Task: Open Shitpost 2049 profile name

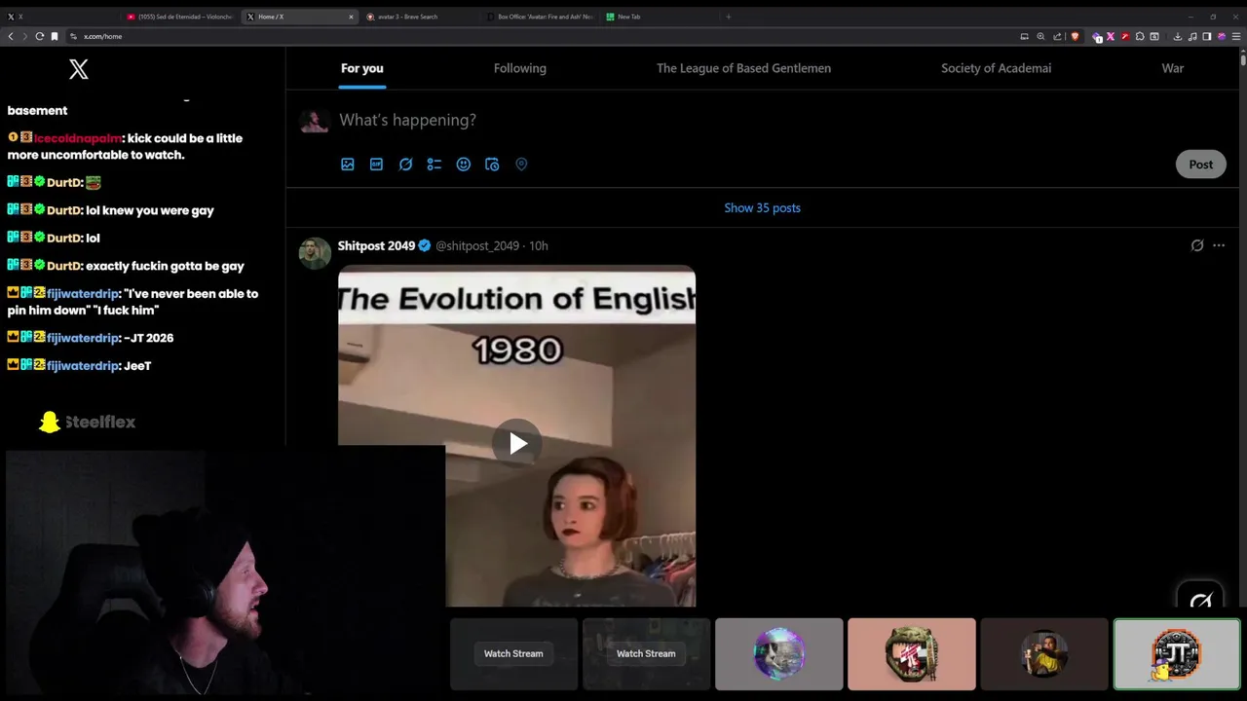Action: [x=376, y=245]
